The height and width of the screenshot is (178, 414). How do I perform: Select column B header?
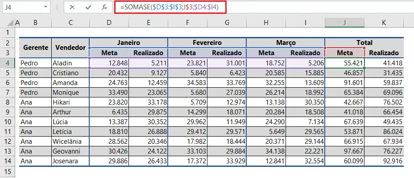coord(35,23)
